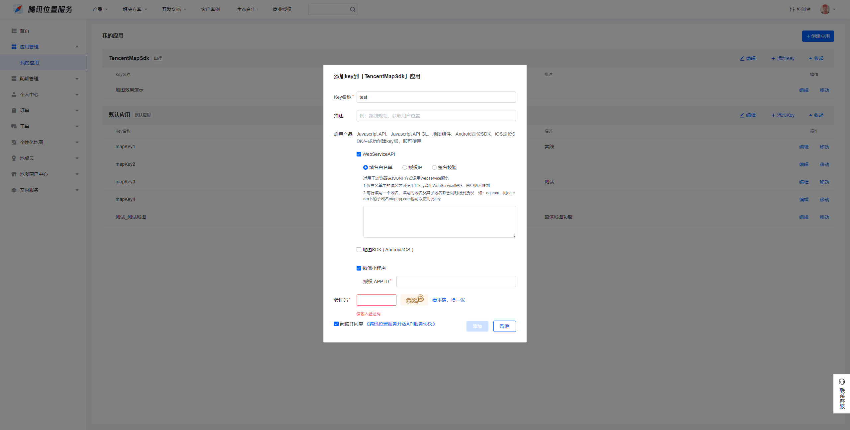Image resolution: width=850 pixels, height=430 pixels.
Task: Click the 授权 APP ID input field
Action: tap(456, 281)
